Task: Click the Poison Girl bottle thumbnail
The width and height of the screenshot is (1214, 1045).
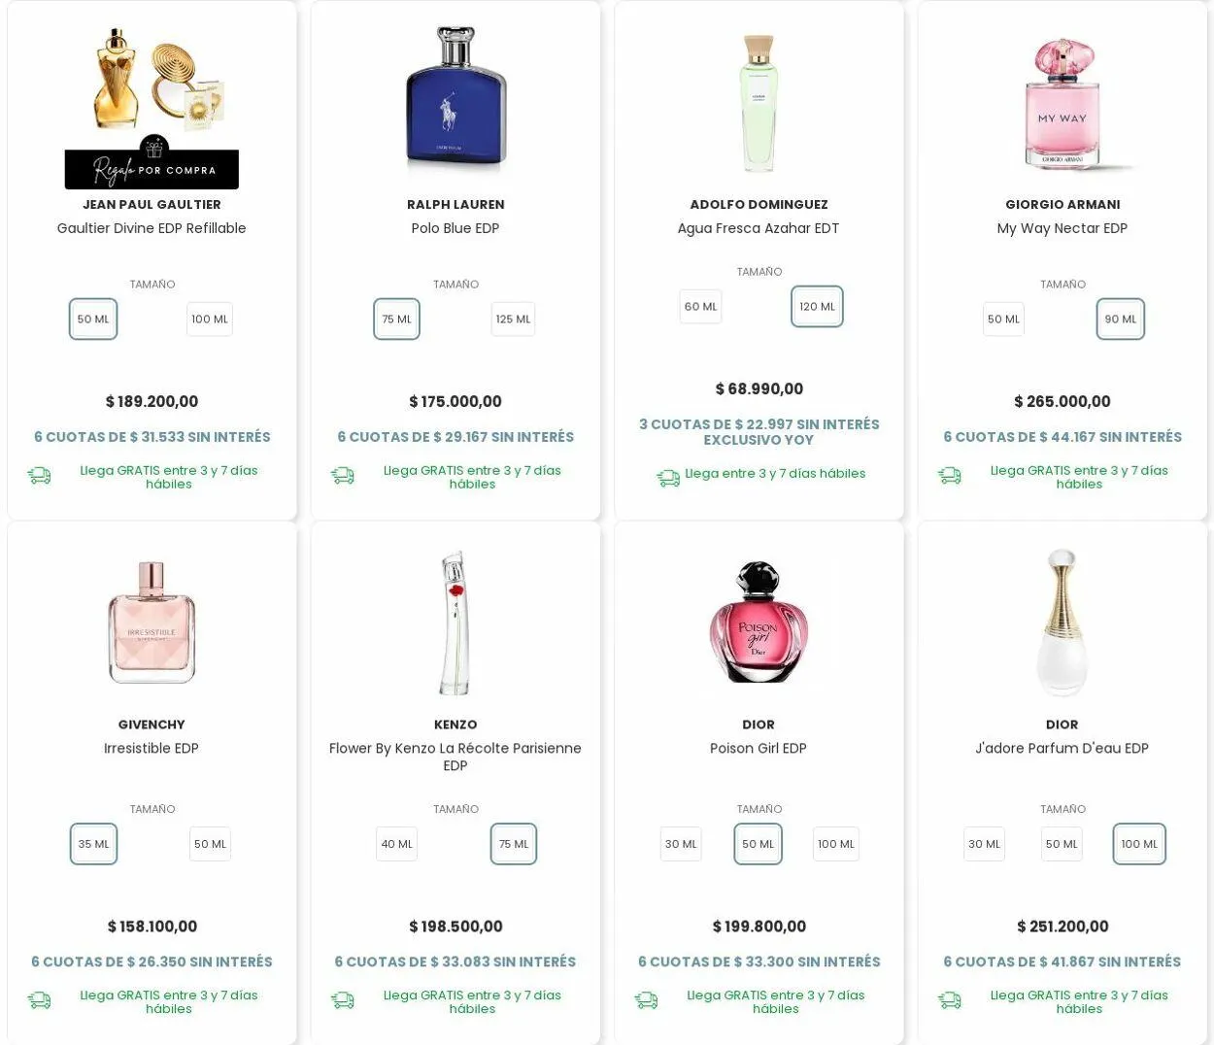Action: [x=759, y=622]
